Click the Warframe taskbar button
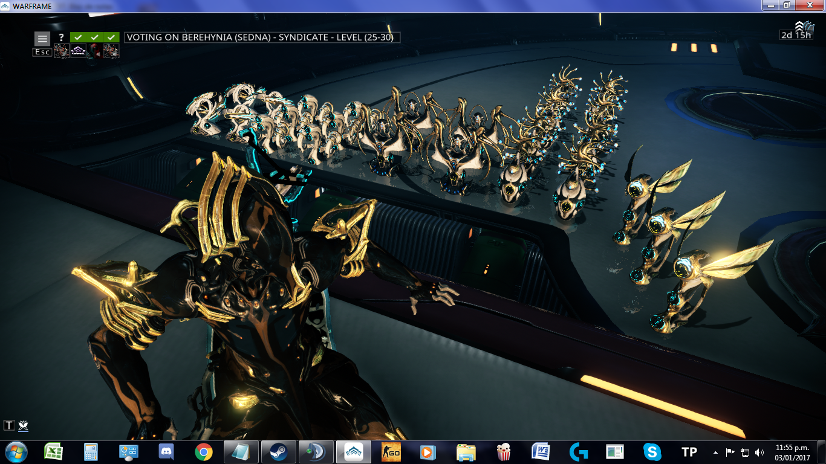 click(354, 451)
